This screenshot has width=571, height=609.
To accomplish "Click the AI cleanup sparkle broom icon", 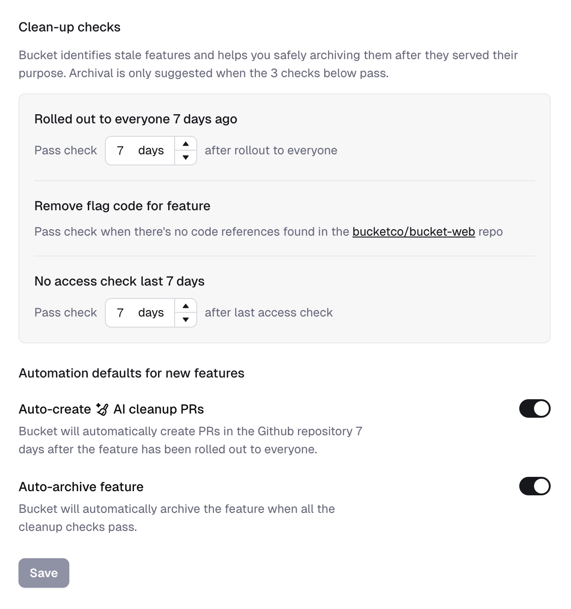I will tap(102, 409).
